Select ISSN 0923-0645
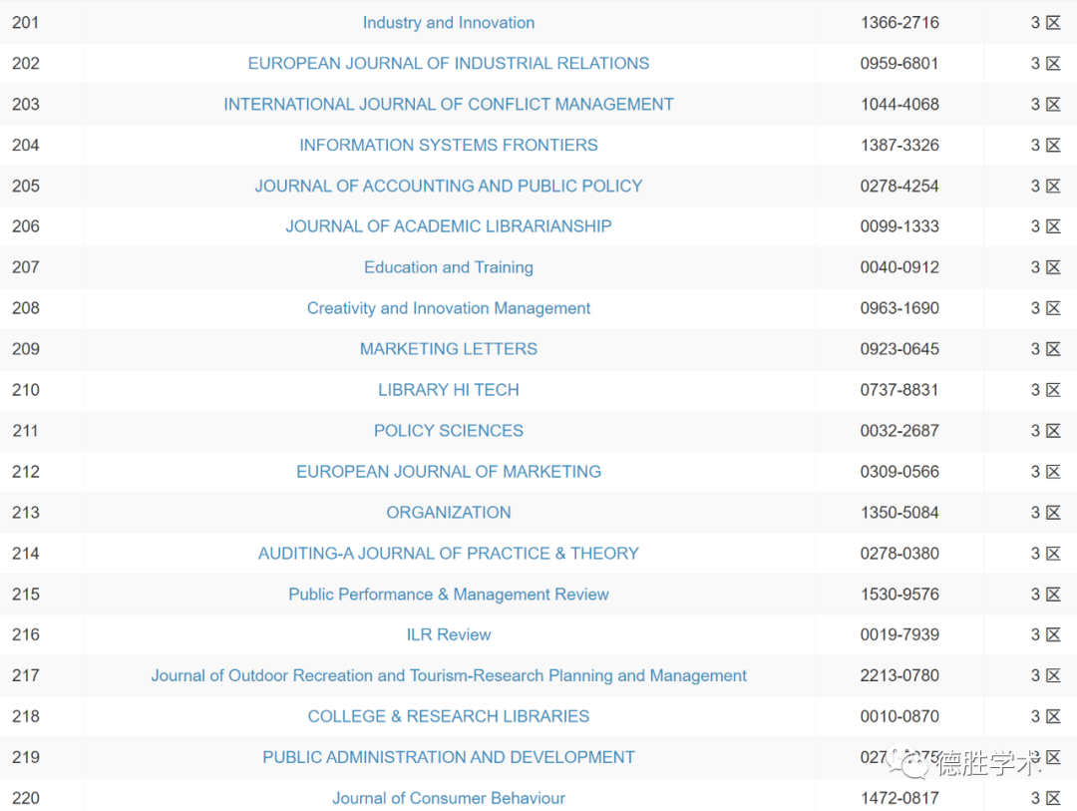Image resolution: width=1077 pixels, height=811 pixels. tap(899, 349)
